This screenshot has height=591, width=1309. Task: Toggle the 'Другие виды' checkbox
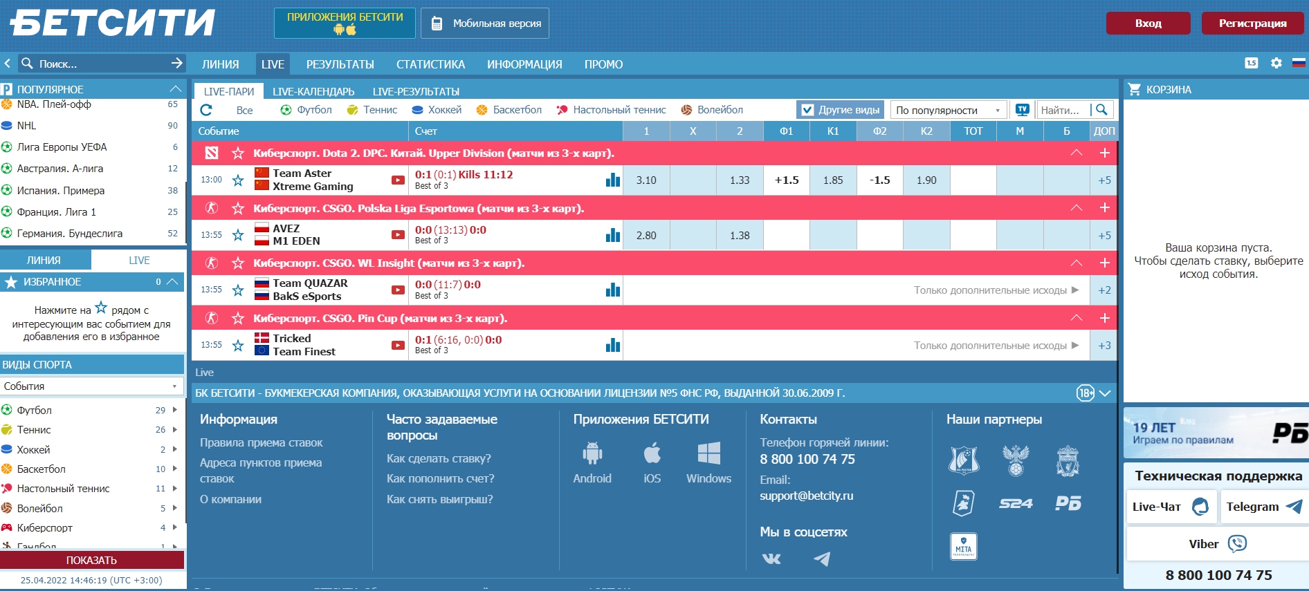pos(807,110)
